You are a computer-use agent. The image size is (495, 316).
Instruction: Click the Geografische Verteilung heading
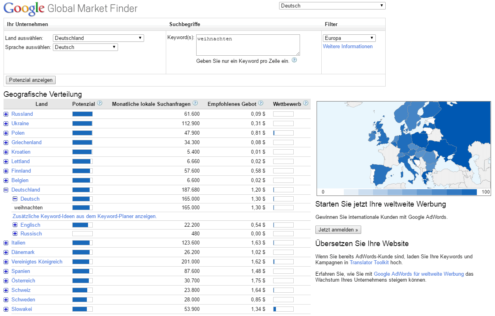click(43, 94)
